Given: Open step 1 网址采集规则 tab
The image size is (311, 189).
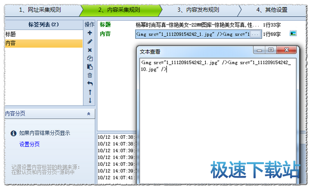Looking at the screenshot, I should [40, 10].
